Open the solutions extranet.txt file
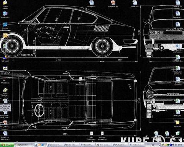This screenshot has width=184, height=147. click(x=102, y=136)
